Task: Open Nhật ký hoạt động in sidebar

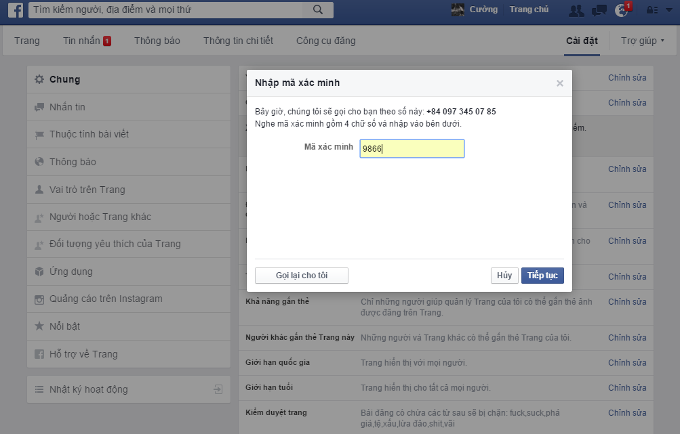Action: [88, 389]
